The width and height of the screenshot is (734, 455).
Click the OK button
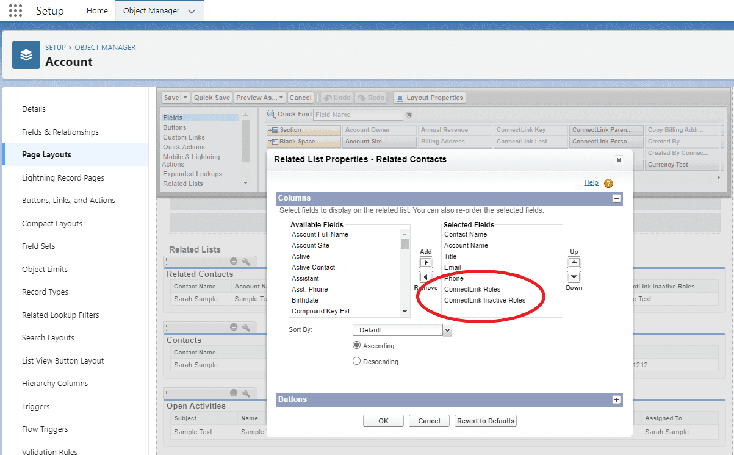(x=383, y=420)
